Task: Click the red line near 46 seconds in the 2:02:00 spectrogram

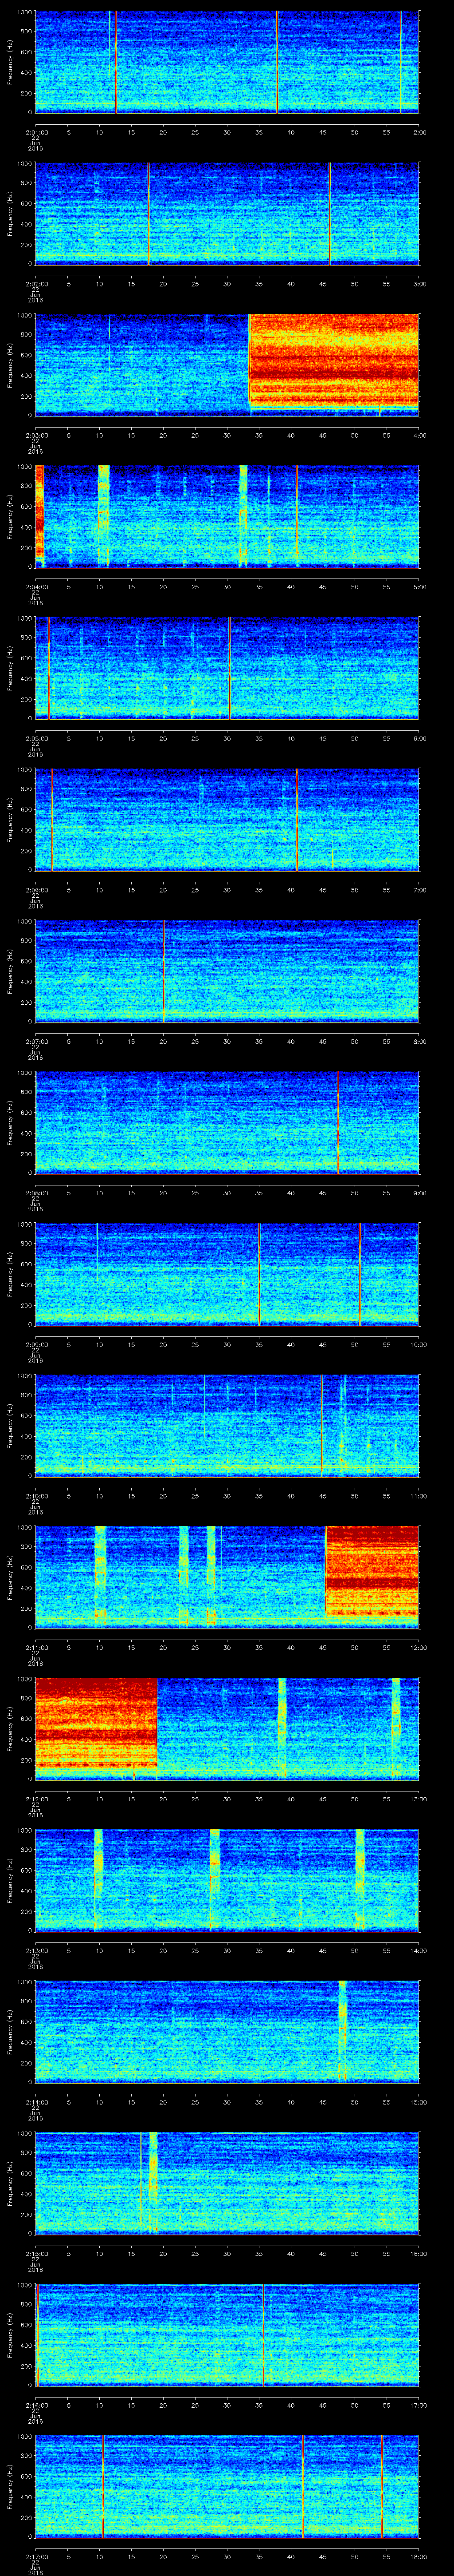Action: 329,213
